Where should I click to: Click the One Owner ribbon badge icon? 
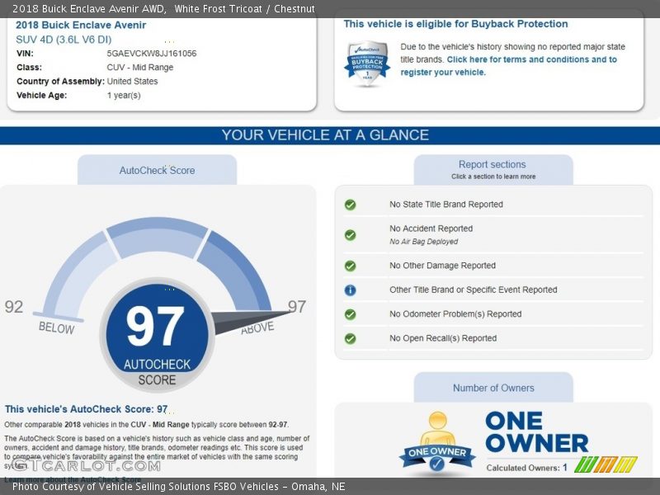[x=437, y=442]
